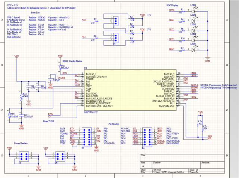This screenshot has width=239, height=178.
Task: Click the 'From TUSB' annotation
Action: (x=49, y=122)
